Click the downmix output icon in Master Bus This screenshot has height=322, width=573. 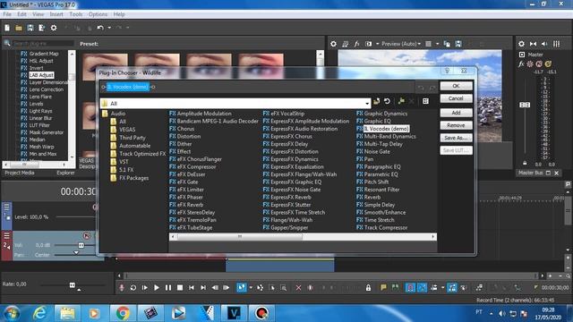(534, 44)
